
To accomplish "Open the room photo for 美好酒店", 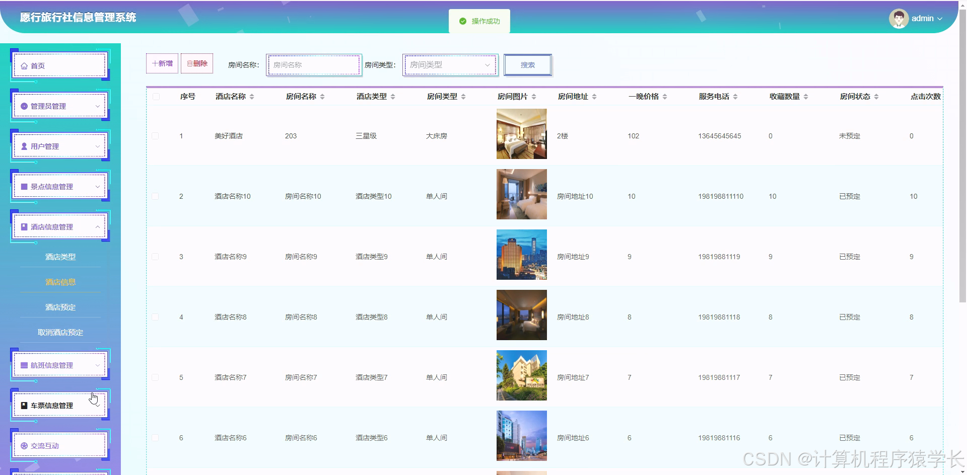I will click(522, 134).
